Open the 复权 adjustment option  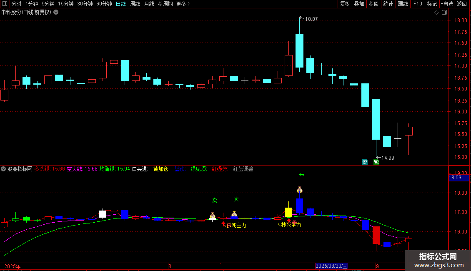point(345,4)
